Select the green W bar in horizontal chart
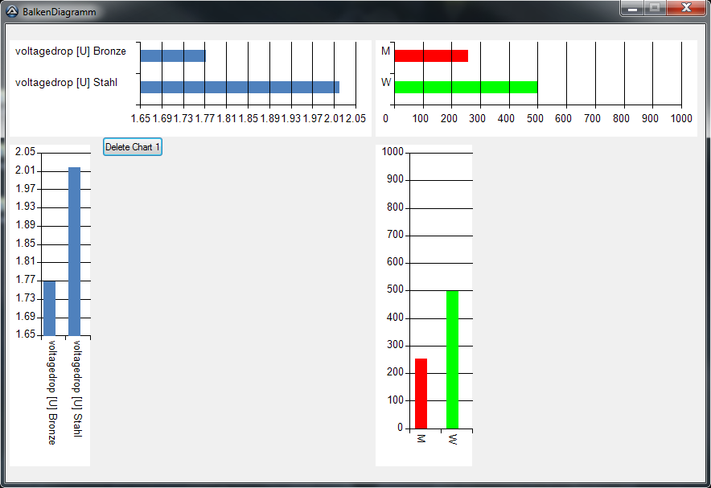Viewport: 711px width, 488px height. point(465,87)
